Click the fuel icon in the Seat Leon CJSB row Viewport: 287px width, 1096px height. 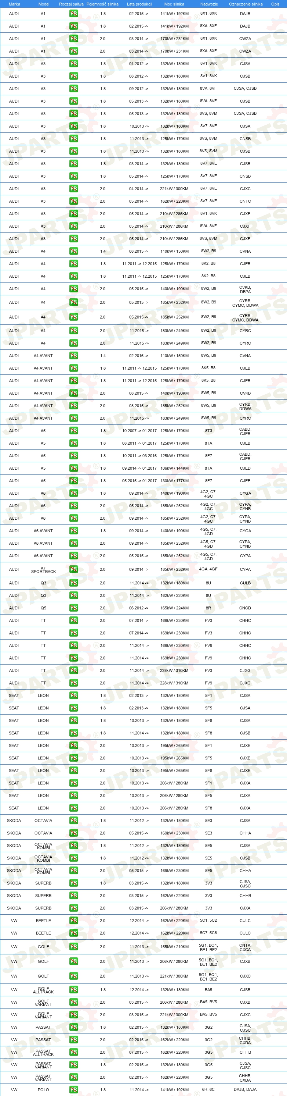click(73, 733)
